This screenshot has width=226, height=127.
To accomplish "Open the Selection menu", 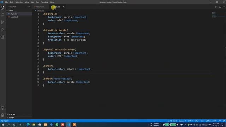I will pos(19,2).
